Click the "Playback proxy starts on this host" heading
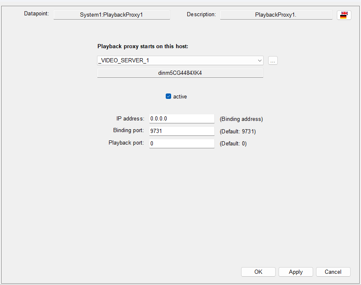The width and height of the screenshot is (361, 285). 143,46
